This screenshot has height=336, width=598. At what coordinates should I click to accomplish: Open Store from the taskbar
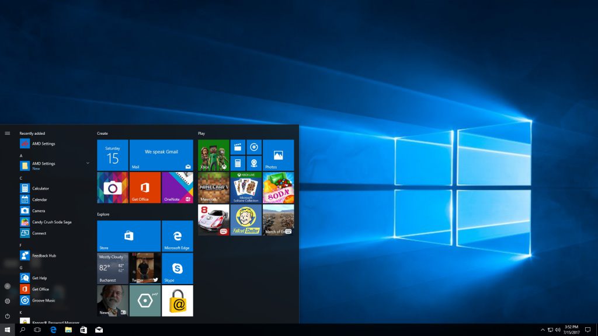point(84,330)
